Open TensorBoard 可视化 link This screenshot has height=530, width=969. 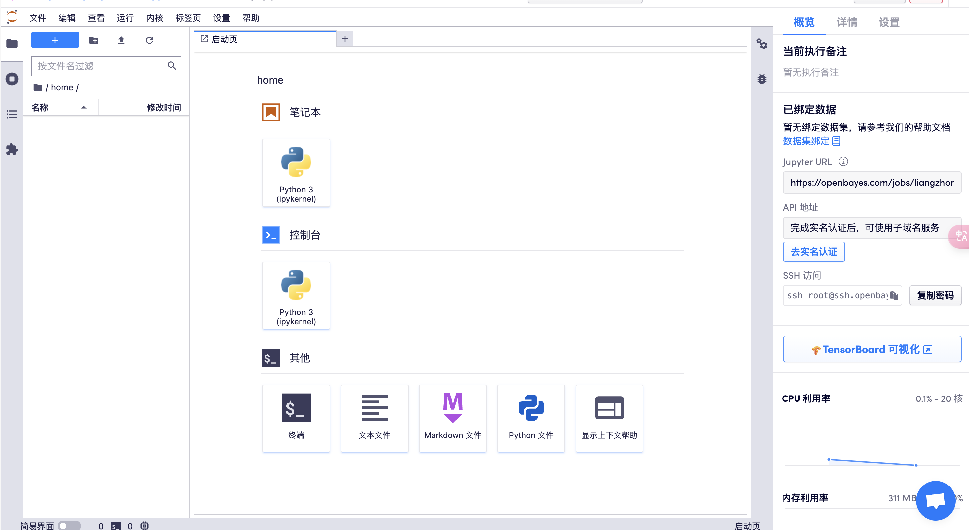(x=871, y=349)
